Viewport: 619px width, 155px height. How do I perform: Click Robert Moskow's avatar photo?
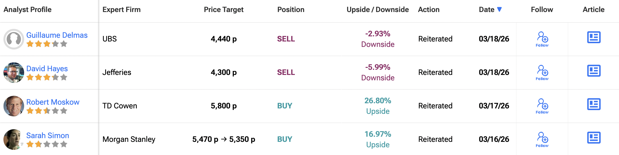[14, 106]
